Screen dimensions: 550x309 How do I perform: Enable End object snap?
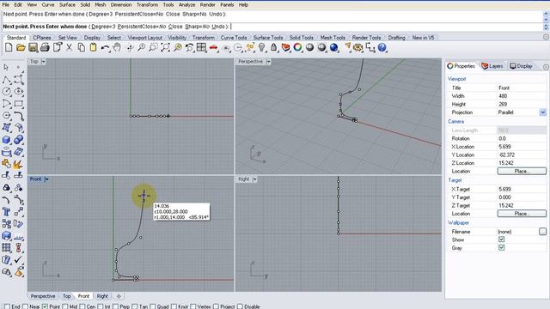[x=7, y=306]
